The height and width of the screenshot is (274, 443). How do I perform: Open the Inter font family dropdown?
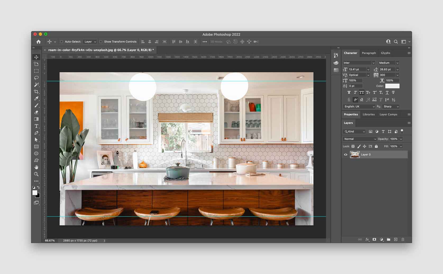click(x=359, y=63)
